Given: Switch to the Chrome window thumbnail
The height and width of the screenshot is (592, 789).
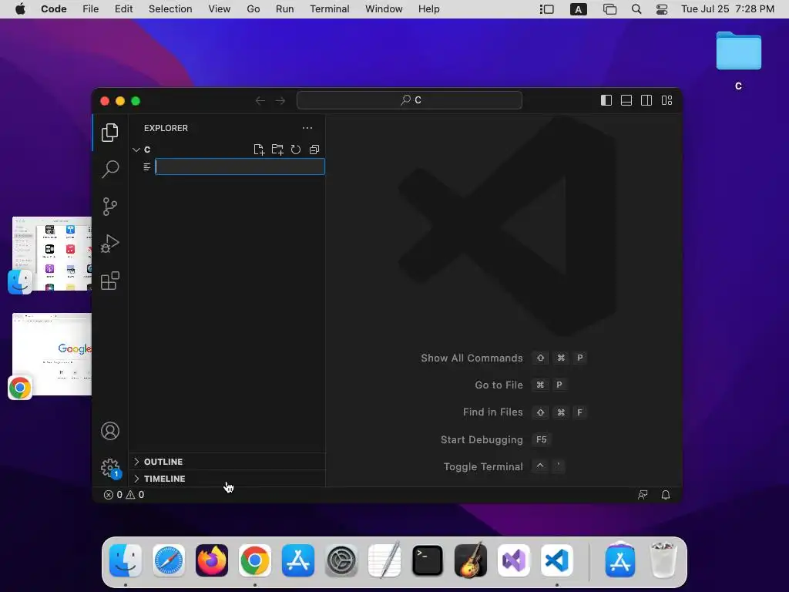Looking at the screenshot, I should (52, 355).
